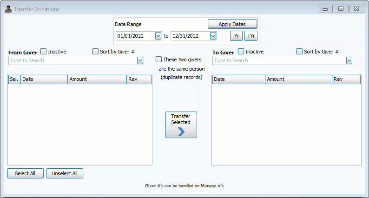Sort From list by Amount column header
369x198 pixels.
coord(97,79)
